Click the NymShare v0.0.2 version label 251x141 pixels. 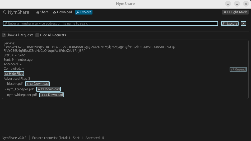pos(14,138)
